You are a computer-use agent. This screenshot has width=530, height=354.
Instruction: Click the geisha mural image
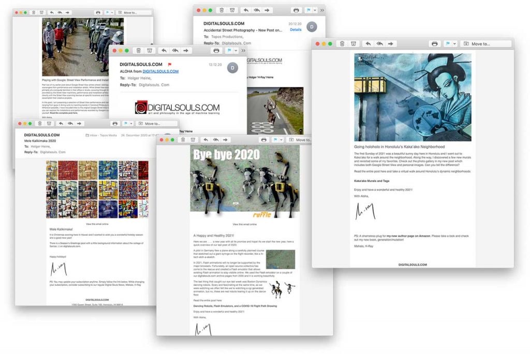[x=413, y=97]
